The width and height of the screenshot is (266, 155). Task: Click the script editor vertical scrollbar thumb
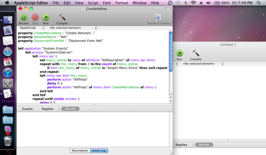click(x=171, y=52)
